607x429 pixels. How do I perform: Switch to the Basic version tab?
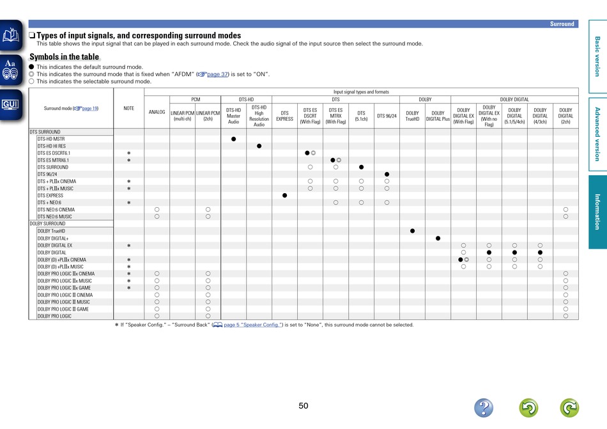[597, 56]
